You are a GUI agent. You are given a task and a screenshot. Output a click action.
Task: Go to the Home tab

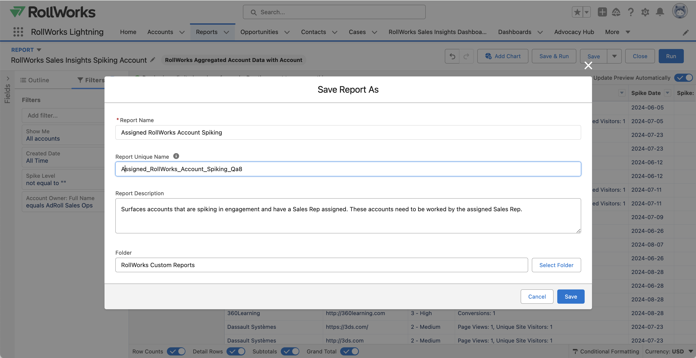[128, 32]
